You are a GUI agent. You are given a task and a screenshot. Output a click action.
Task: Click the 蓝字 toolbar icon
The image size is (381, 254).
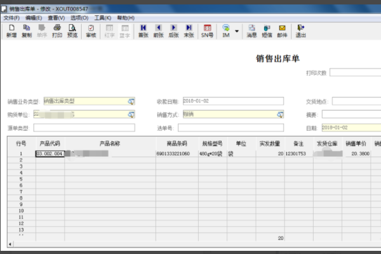tap(124, 31)
